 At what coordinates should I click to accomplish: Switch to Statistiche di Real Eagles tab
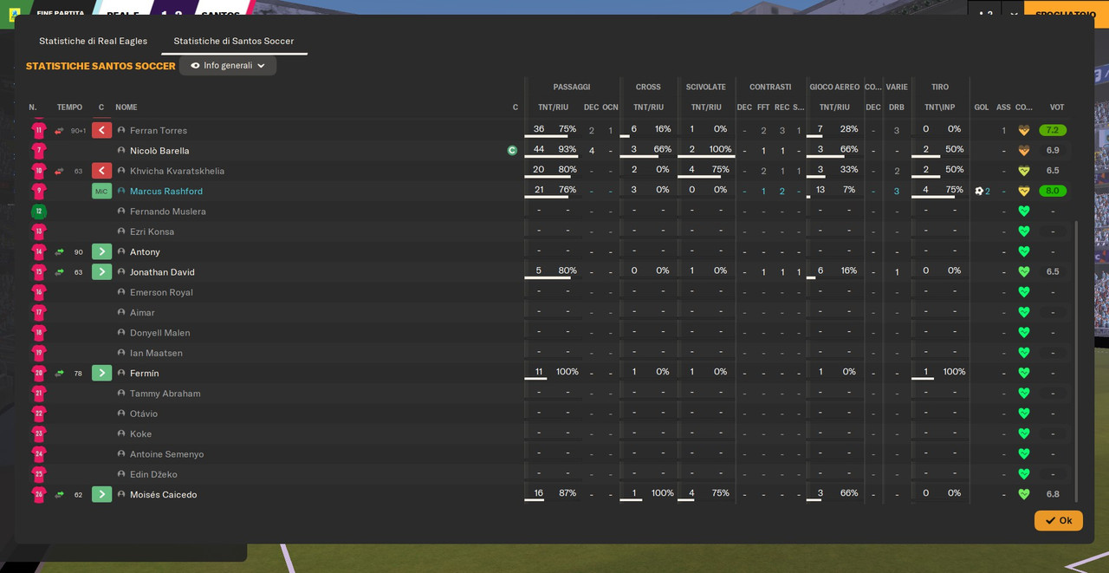(x=93, y=41)
